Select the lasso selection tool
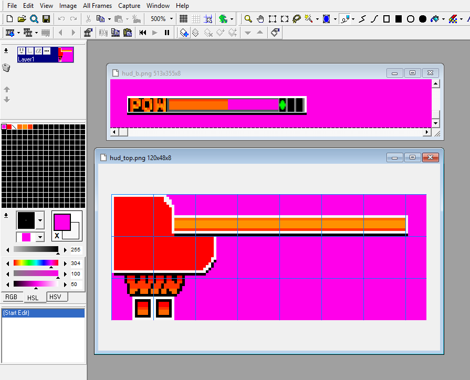The width and height of the screenshot is (470, 380). 296,18
